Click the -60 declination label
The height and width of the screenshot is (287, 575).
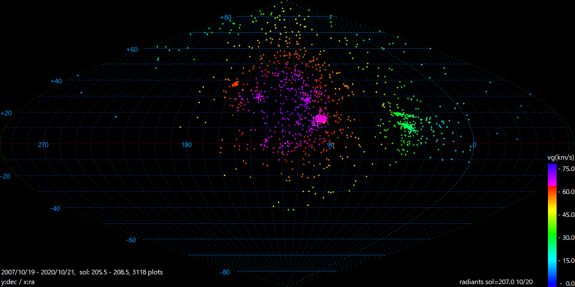pyautogui.click(x=131, y=240)
